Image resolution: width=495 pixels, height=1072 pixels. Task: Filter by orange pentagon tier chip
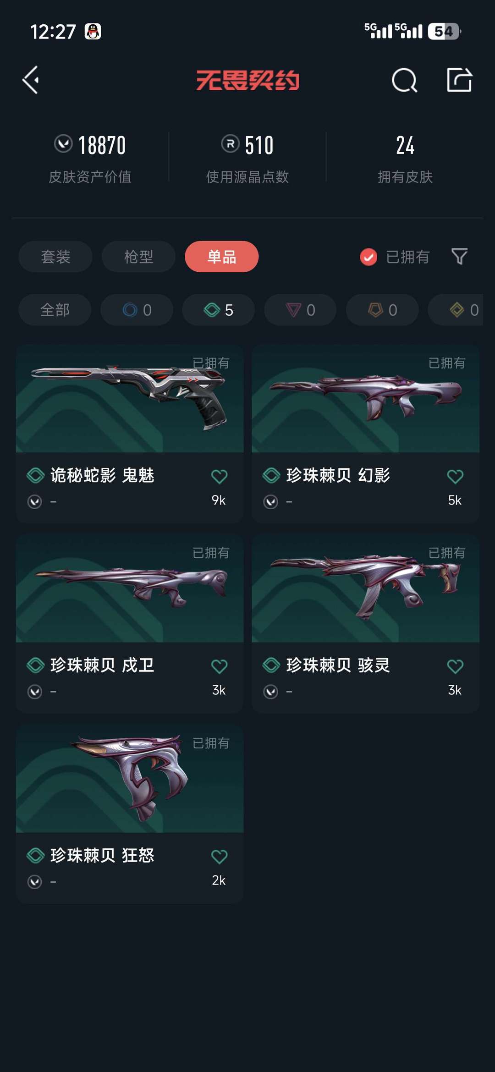coord(382,310)
